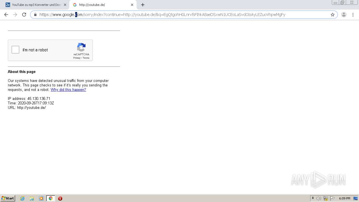Click the volume speaker tray icon
359x202 pixels.
319,198
